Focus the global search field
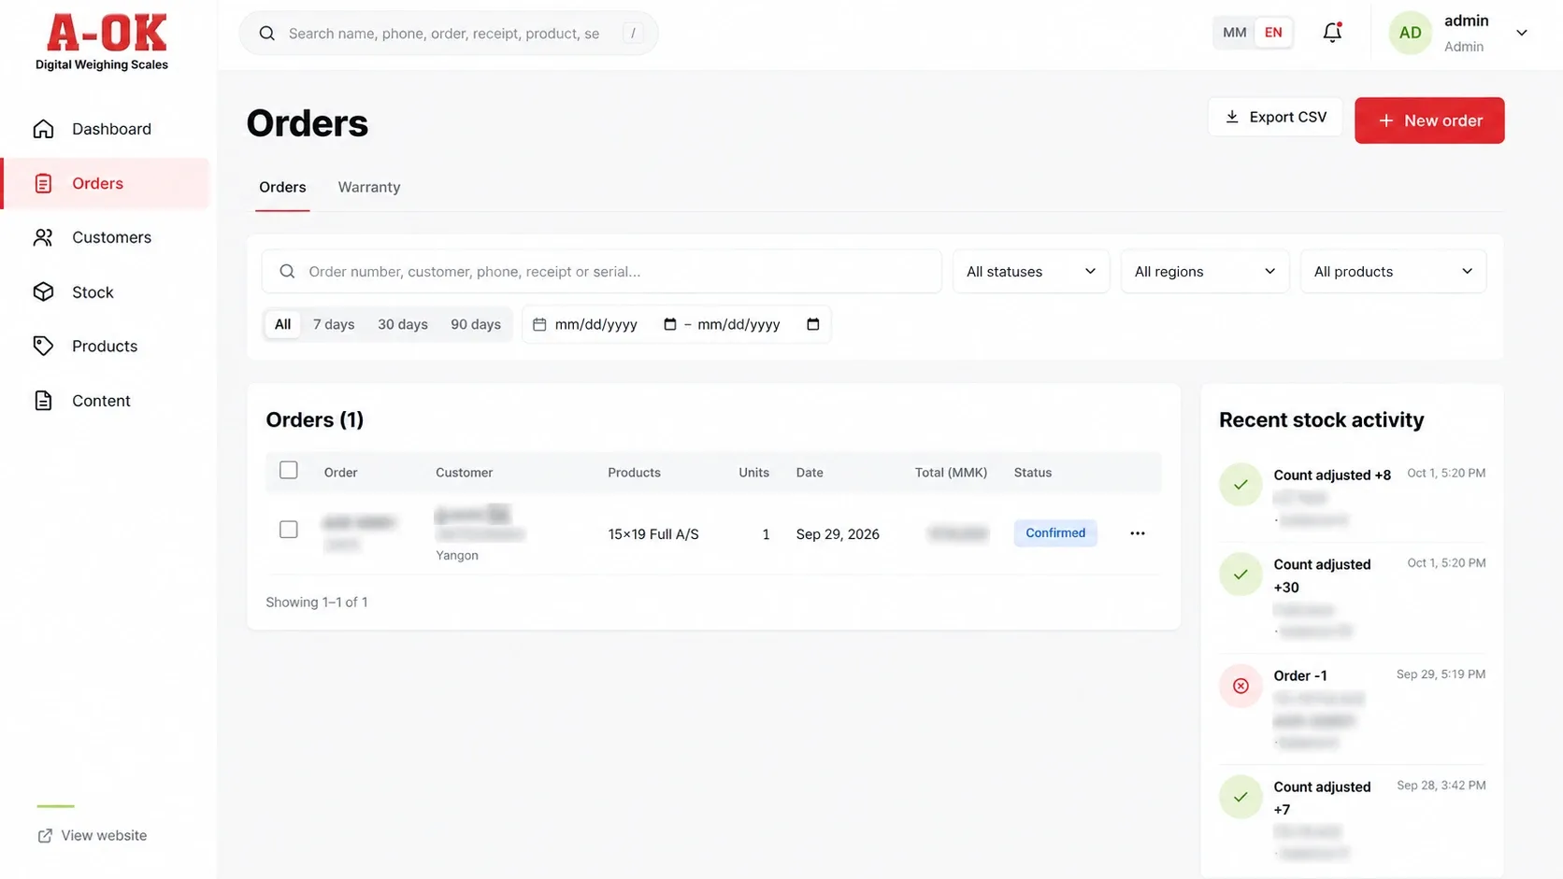This screenshot has height=879, width=1563. click(x=449, y=34)
